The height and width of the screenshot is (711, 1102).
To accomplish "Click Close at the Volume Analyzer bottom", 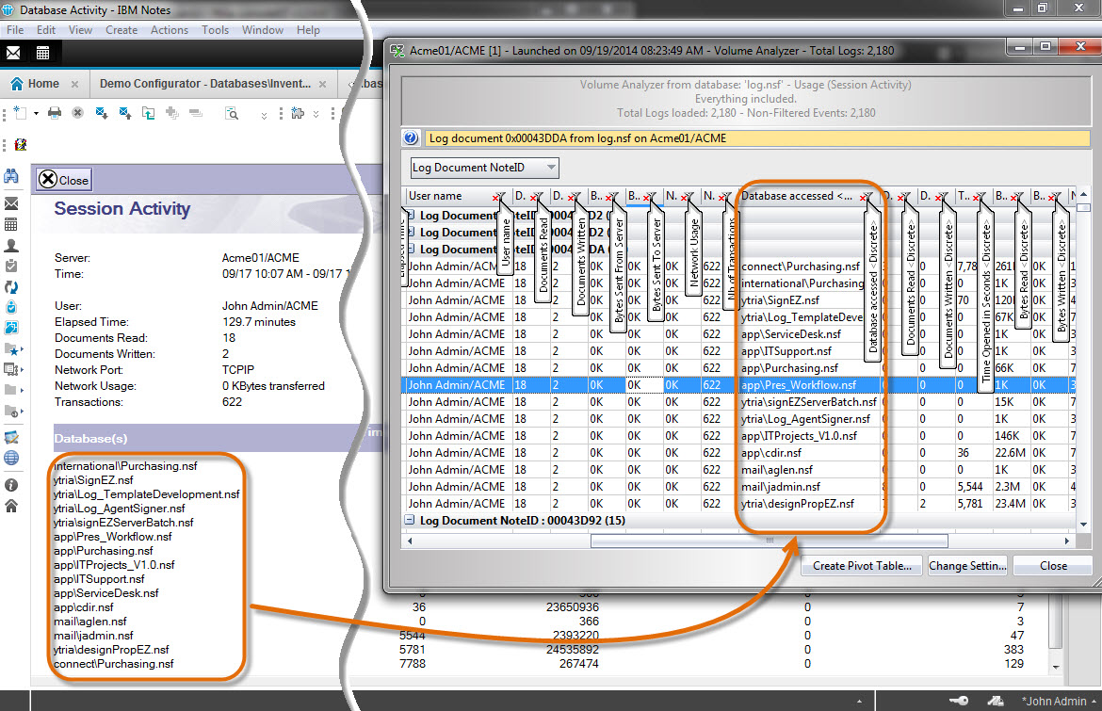I will coord(1053,566).
